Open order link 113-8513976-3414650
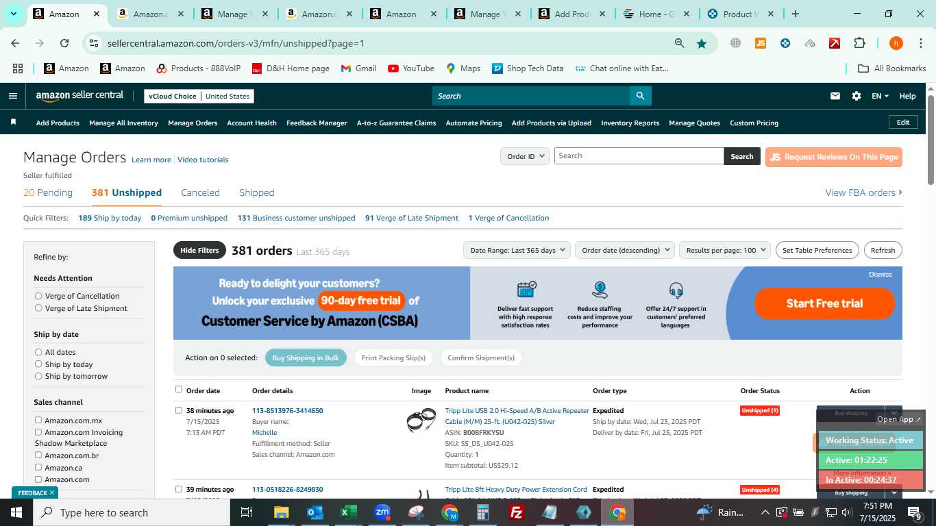The height and width of the screenshot is (526, 936). click(x=287, y=410)
